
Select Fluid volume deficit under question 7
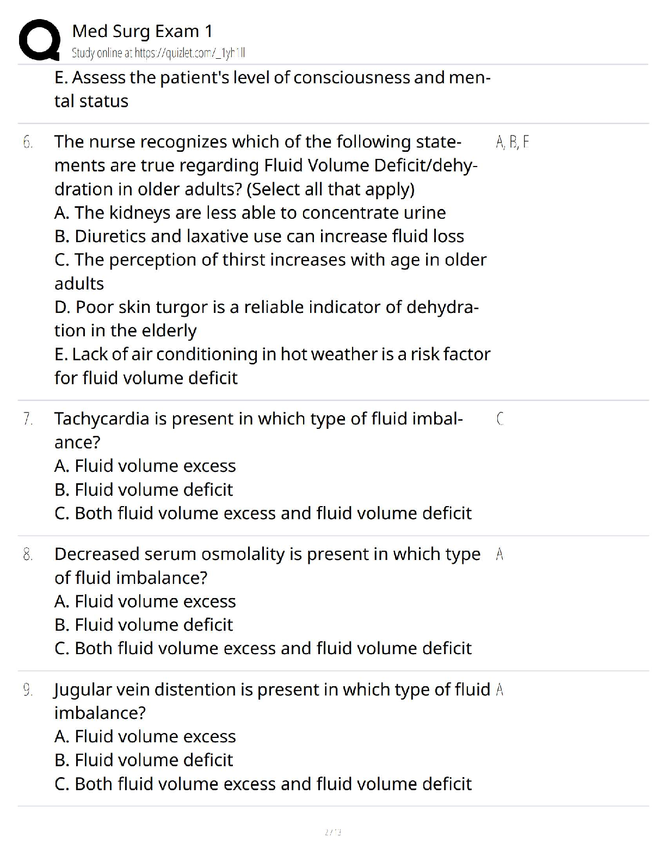coord(144,490)
